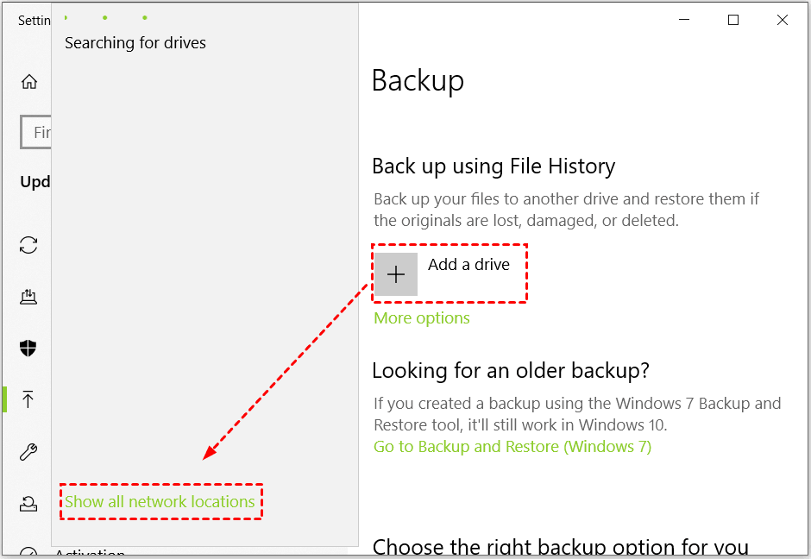Focus the Find a setting search box

tap(36, 133)
